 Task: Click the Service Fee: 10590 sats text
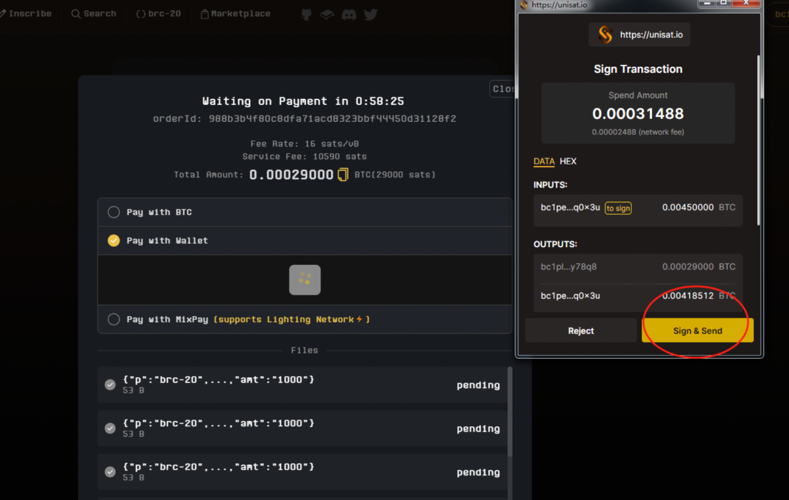tap(305, 156)
